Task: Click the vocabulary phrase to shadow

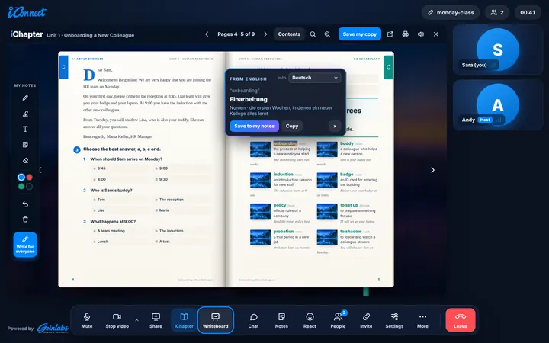Action: (351, 232)
